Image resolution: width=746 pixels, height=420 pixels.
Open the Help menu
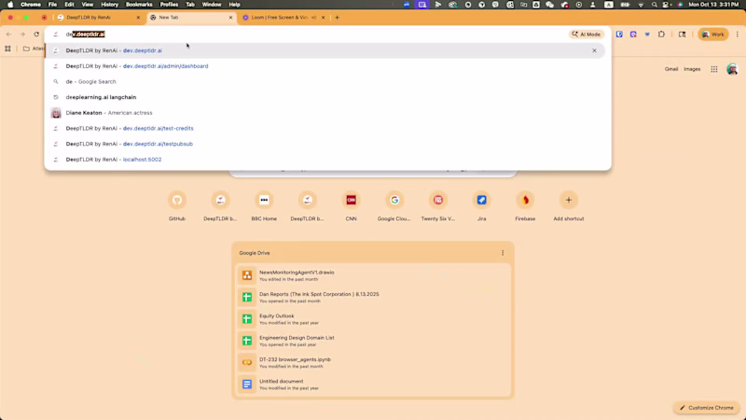click(235, 5)
